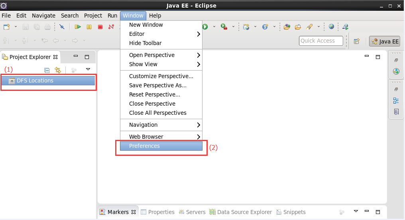Click Outline icon in right trim bar
The width and height of the screenshot is (405, 220).
pyautogui.click(x=396, y=100)
